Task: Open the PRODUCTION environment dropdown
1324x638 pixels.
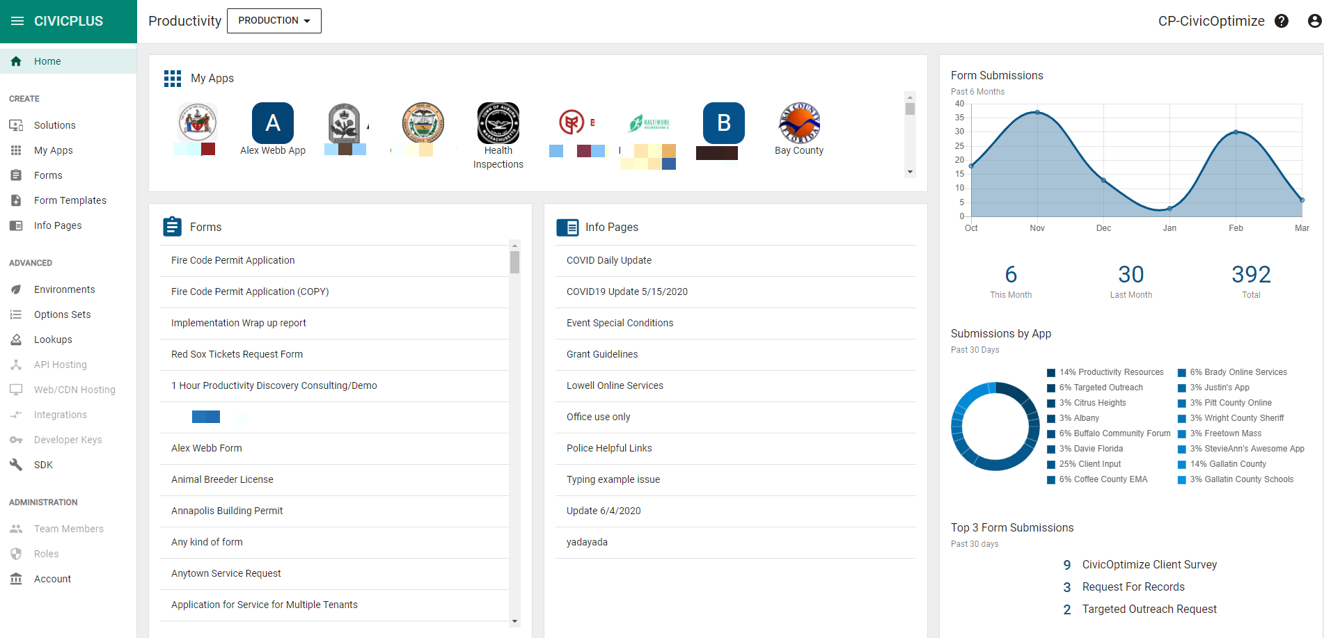Action: pyautogui.click(x=274, y=21)
